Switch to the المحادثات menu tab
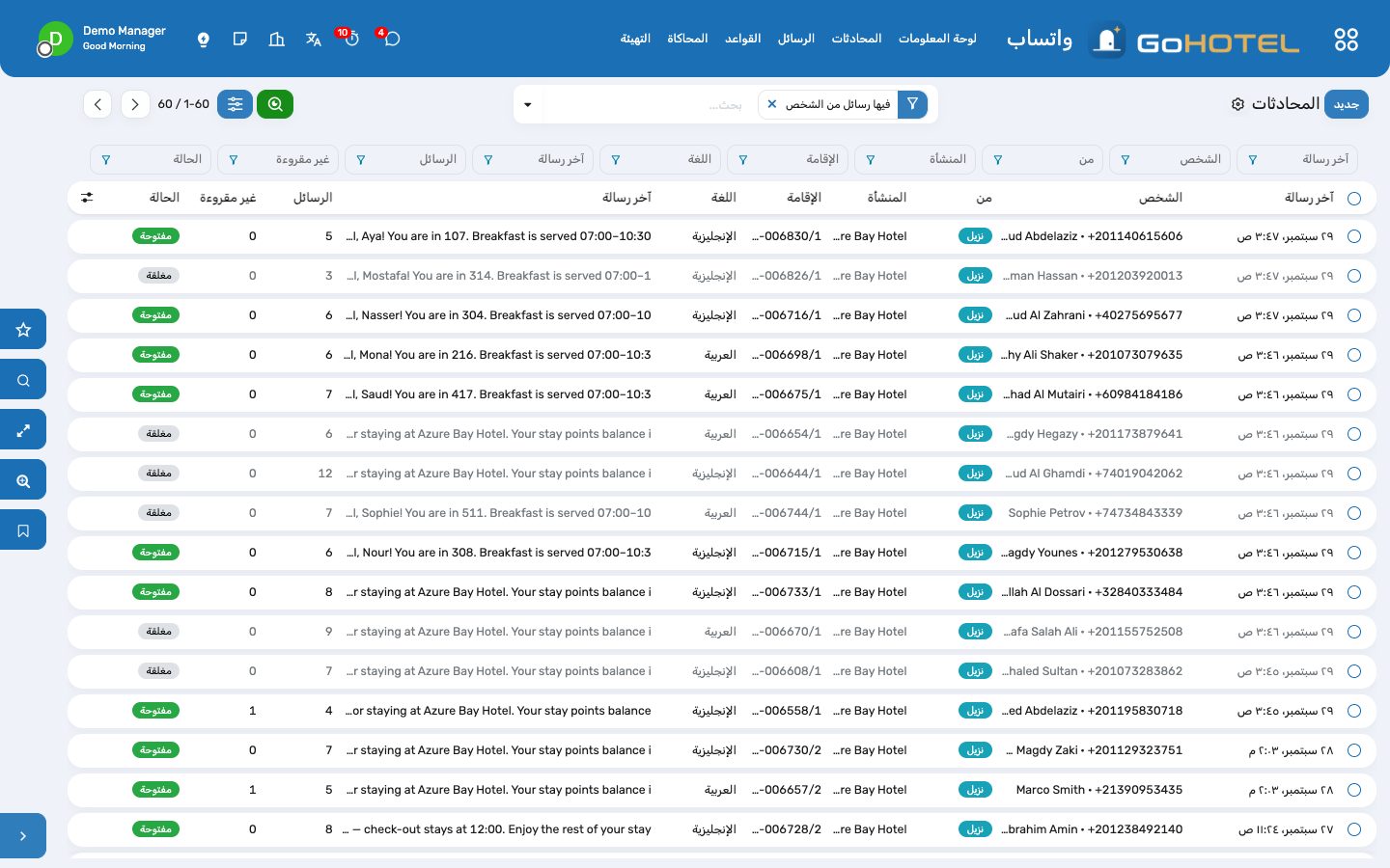The width and height of the screenshot is (1390, 868). point(856,39)
